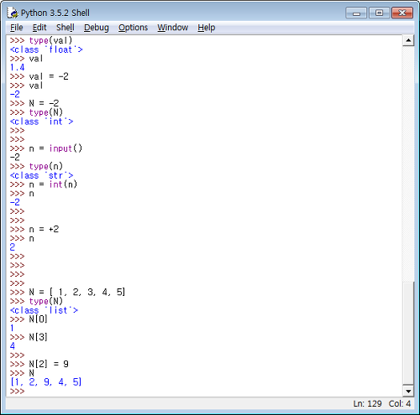The image size is (420, 415).
Task: Click the output <class 'str'>
Action: click(41, 175)
